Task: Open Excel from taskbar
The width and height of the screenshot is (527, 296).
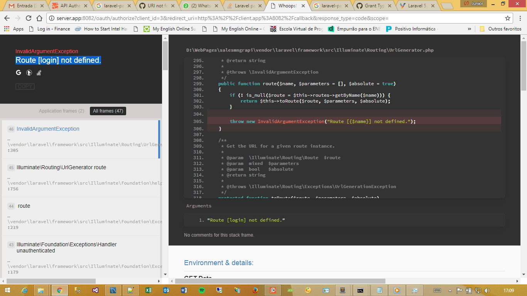Action: click(149, 290)
